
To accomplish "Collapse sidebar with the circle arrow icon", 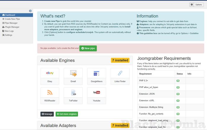I will [30, 11].
